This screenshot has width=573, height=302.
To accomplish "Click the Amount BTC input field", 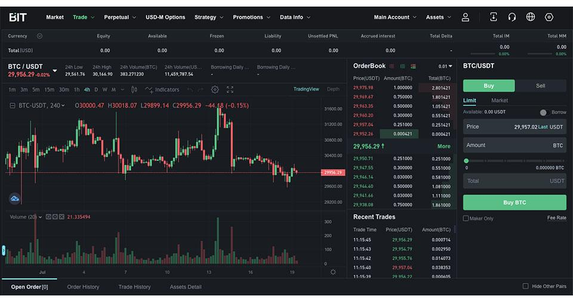I will pyautogui.click(x=515, y=145).
